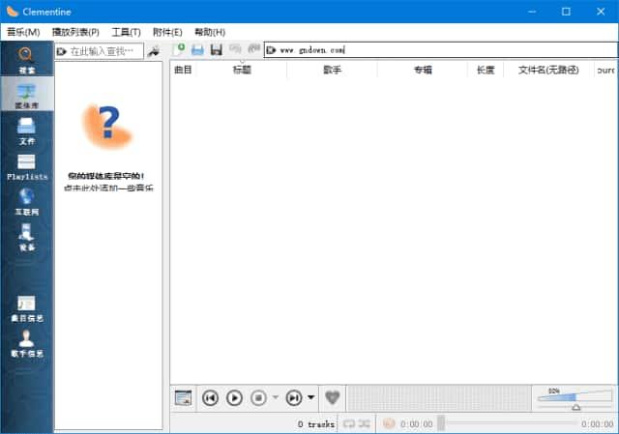This screenshot has width=619, height=434.
Task: Open the 播放列表(P) menu
Action: click(x=75, y=32)
